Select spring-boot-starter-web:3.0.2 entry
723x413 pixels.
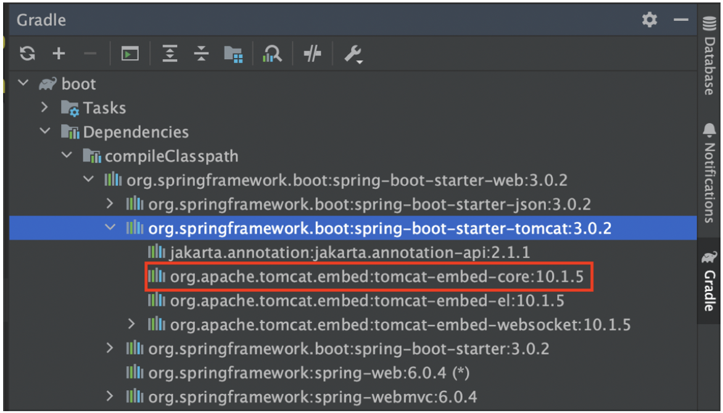[x=353, y=180]
